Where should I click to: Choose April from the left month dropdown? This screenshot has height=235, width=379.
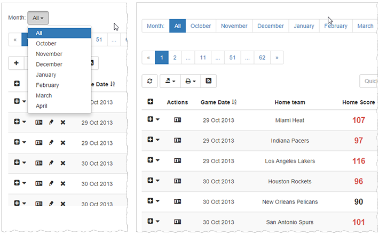pyautogui.click(x=59, y=106)
